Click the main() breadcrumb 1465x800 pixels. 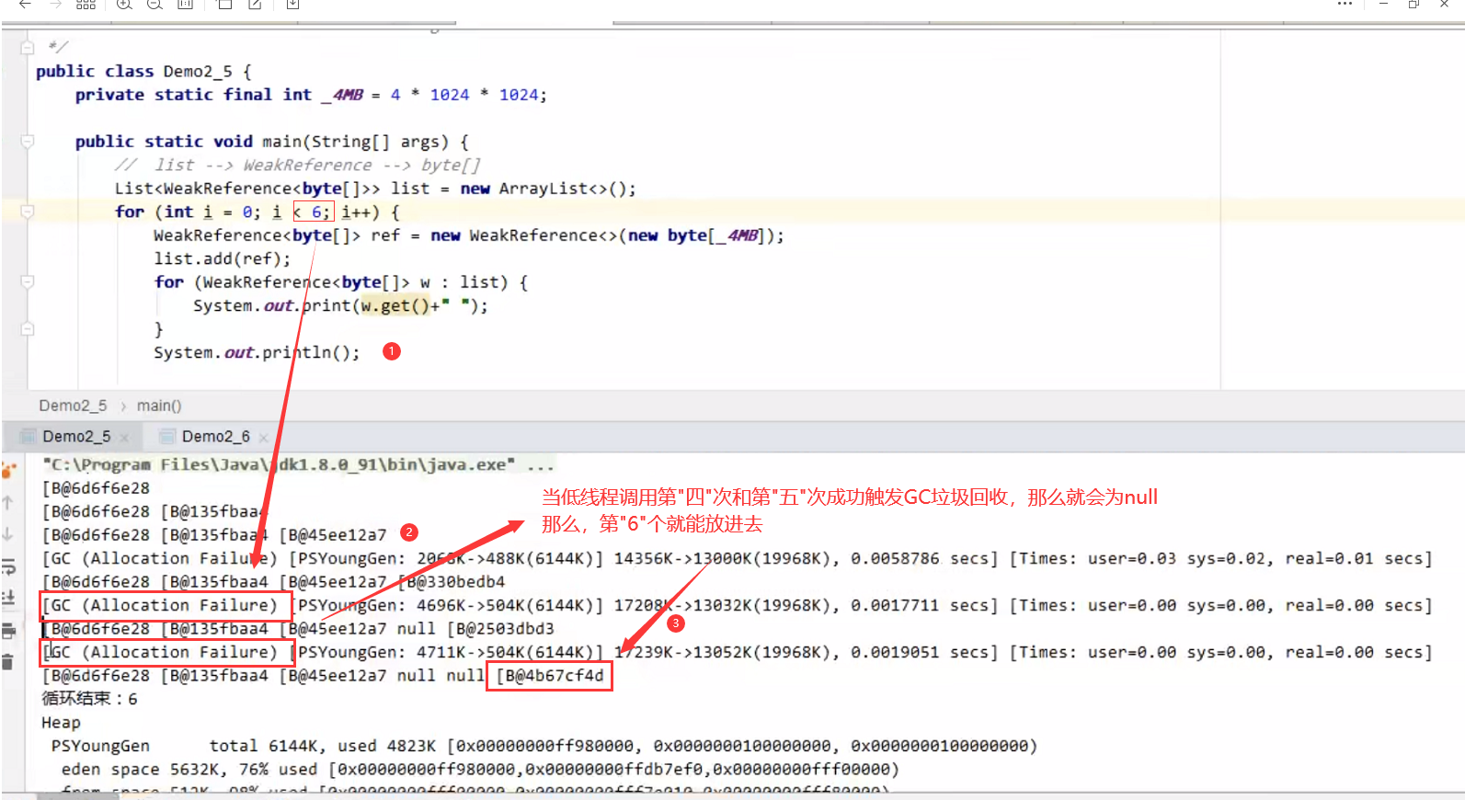[x=159, y=406]
